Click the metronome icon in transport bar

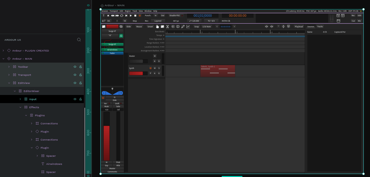(108, 16)
